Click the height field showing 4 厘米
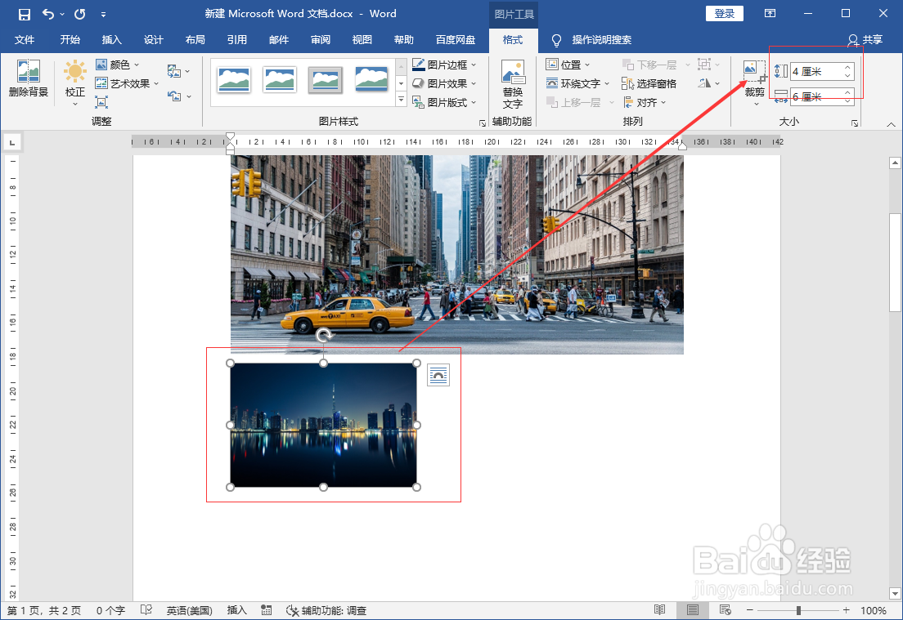The width and height of the screenshot is (903, 620). [x=816, y=71]
